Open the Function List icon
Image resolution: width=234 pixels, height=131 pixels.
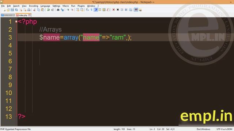(x=108, y=10)
